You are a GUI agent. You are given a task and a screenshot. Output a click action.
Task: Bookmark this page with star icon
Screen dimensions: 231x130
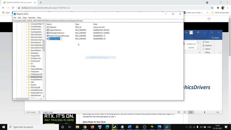tap(212, 8)
